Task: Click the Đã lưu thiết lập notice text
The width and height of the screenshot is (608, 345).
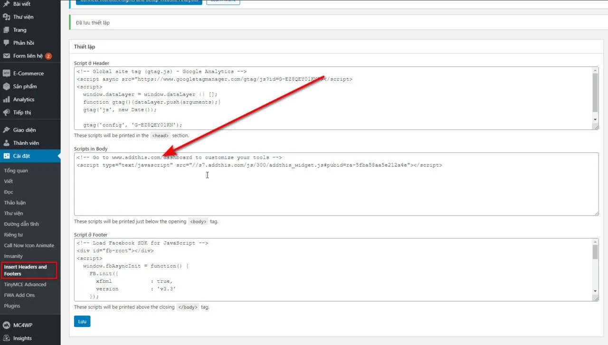Action: click(93, 23)
